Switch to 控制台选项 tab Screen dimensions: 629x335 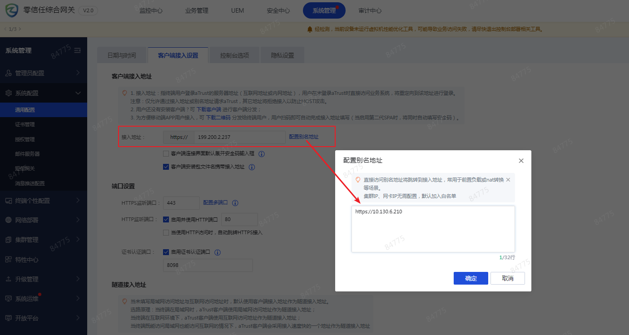(x=234, y=55)
